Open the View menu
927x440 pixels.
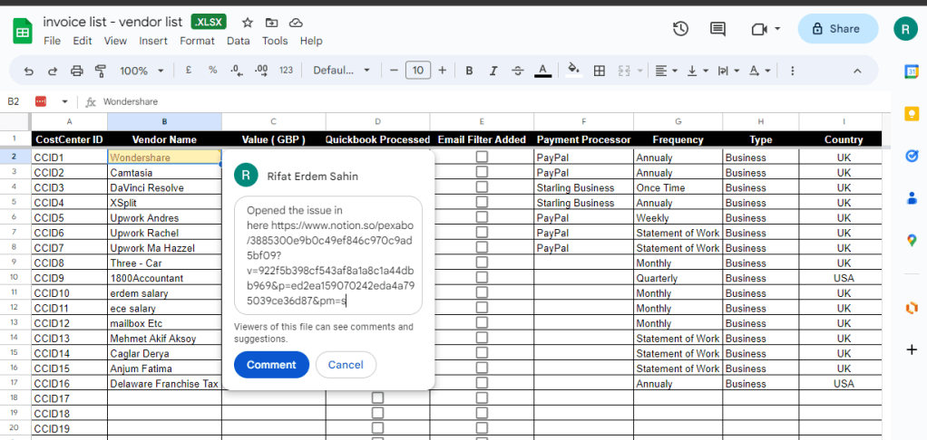click(115, 41)
